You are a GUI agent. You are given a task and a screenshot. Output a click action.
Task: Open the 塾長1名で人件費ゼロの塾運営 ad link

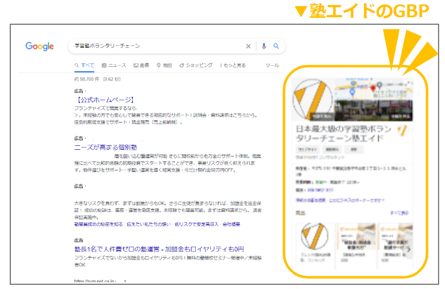159,249
